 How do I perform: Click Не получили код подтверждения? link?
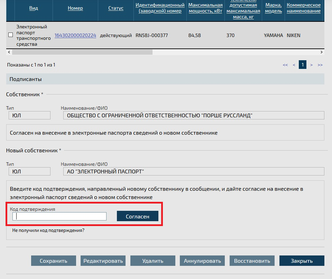click(48, 230)
